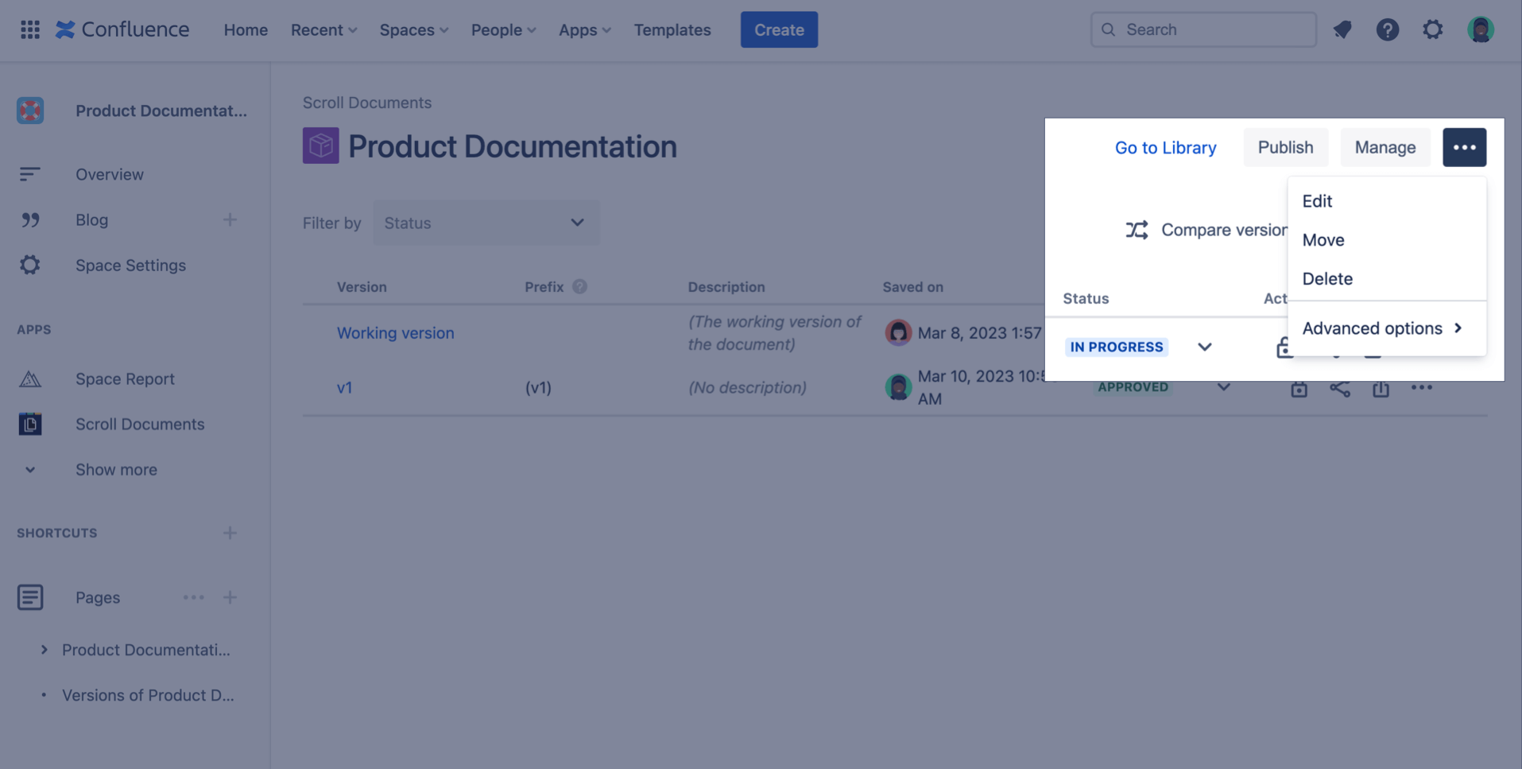The height and width of the screenshot is (769, 1522).
Task: Click the export icon in v1 row
Action: tap(1381, 388)
